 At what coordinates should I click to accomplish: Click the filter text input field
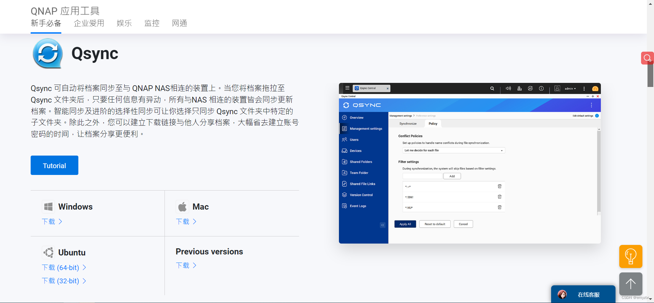(422, 176)
